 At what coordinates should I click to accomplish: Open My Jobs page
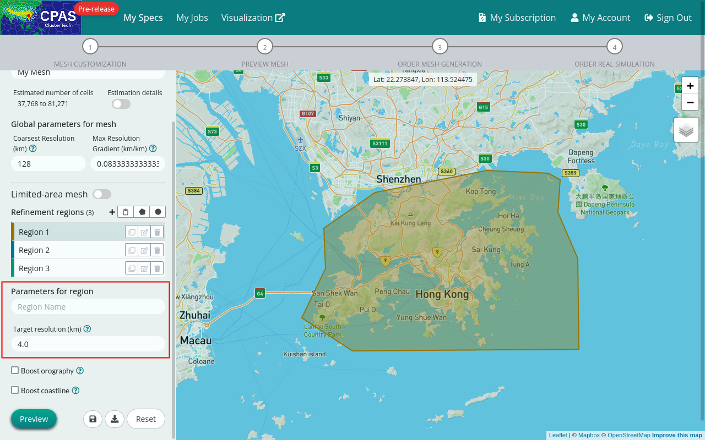[x=192, y=18]
